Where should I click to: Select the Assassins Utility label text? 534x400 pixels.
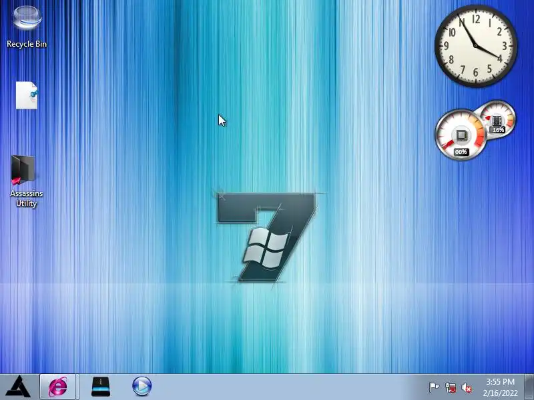tap(27, 198)
